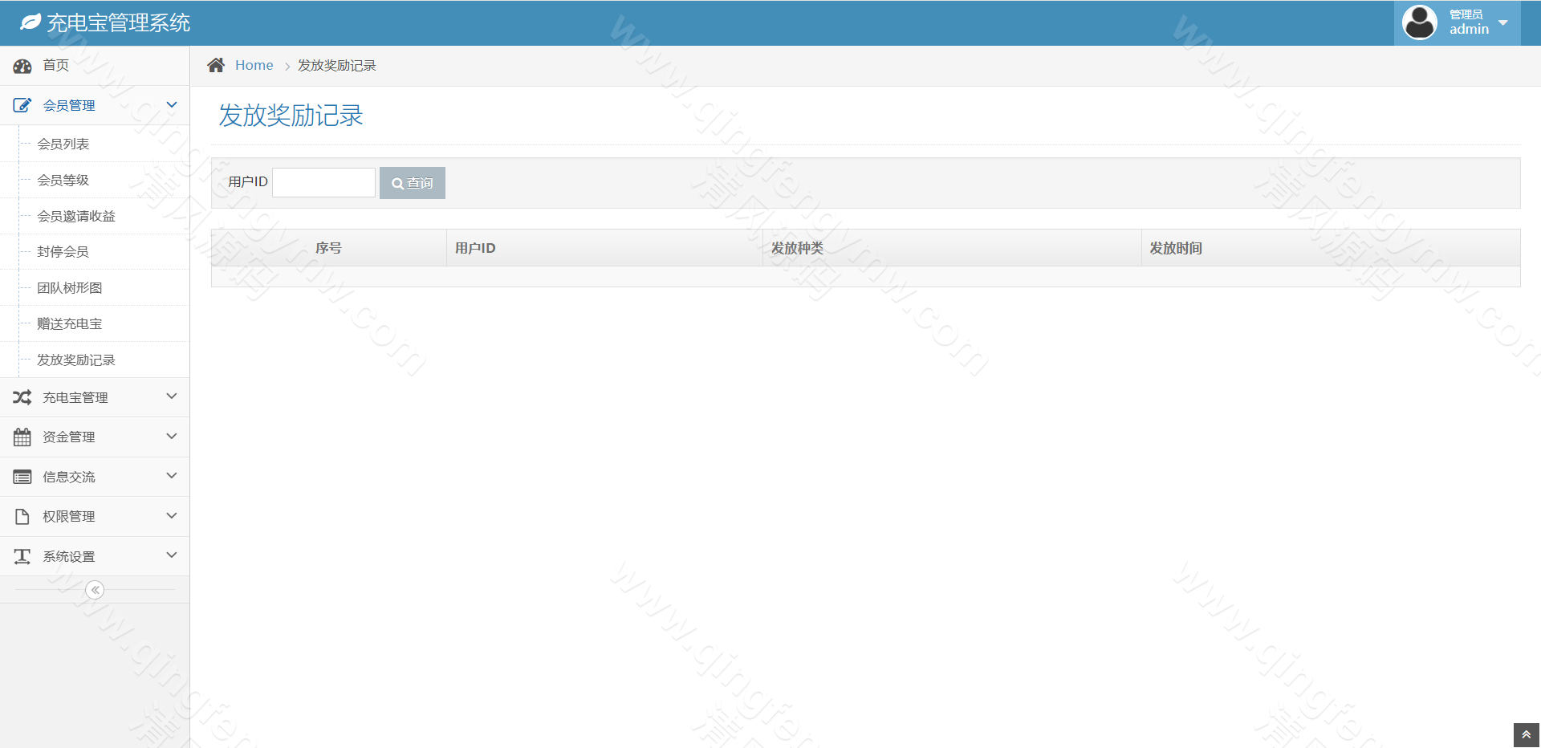Click the leaf logo in header
Image resolution: width=1541 pixels, height=748 pixels.
click(30, 22)
